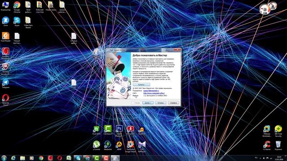Switch to green Camtasia taskbar button
The image size is (287, 161).
pyautogui.click(x=96, y=158)
